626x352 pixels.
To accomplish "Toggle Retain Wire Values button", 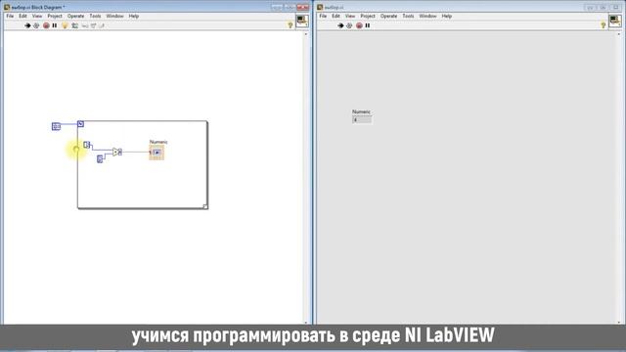I will point(74,25).
